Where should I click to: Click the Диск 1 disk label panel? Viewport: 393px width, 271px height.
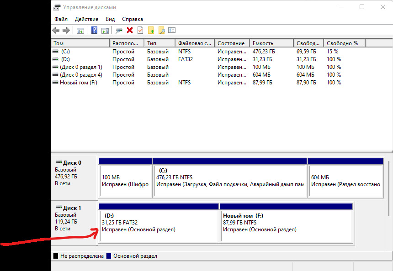tap(74, 223)
